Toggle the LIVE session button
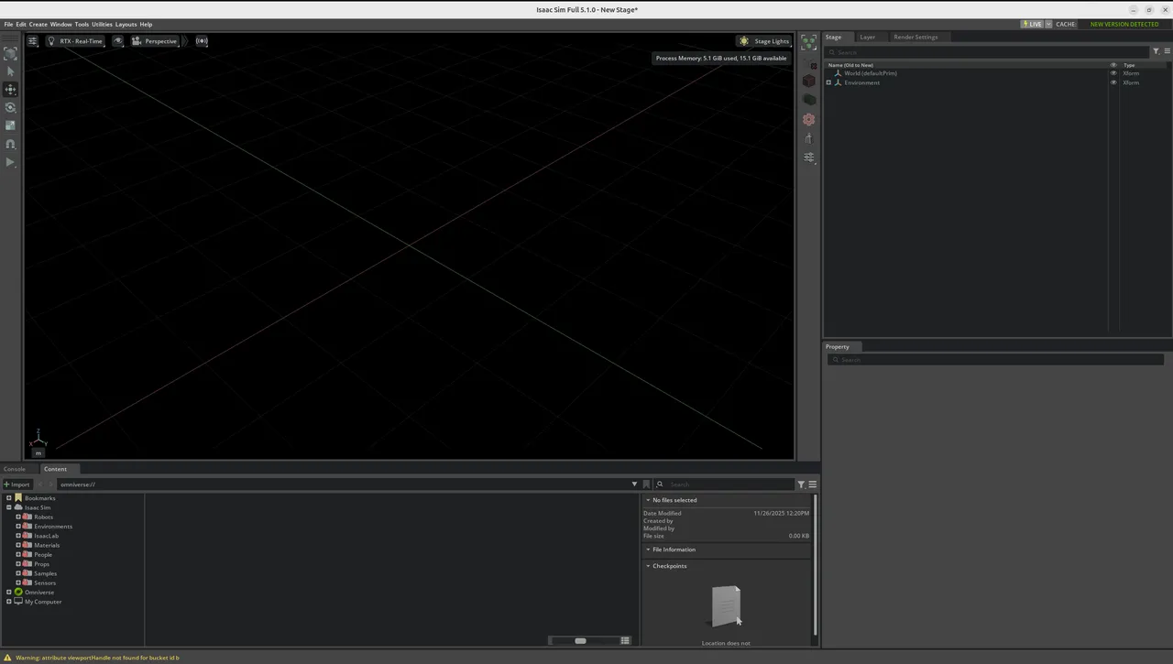The image size is (1173, 664). tap(1032, 25)
